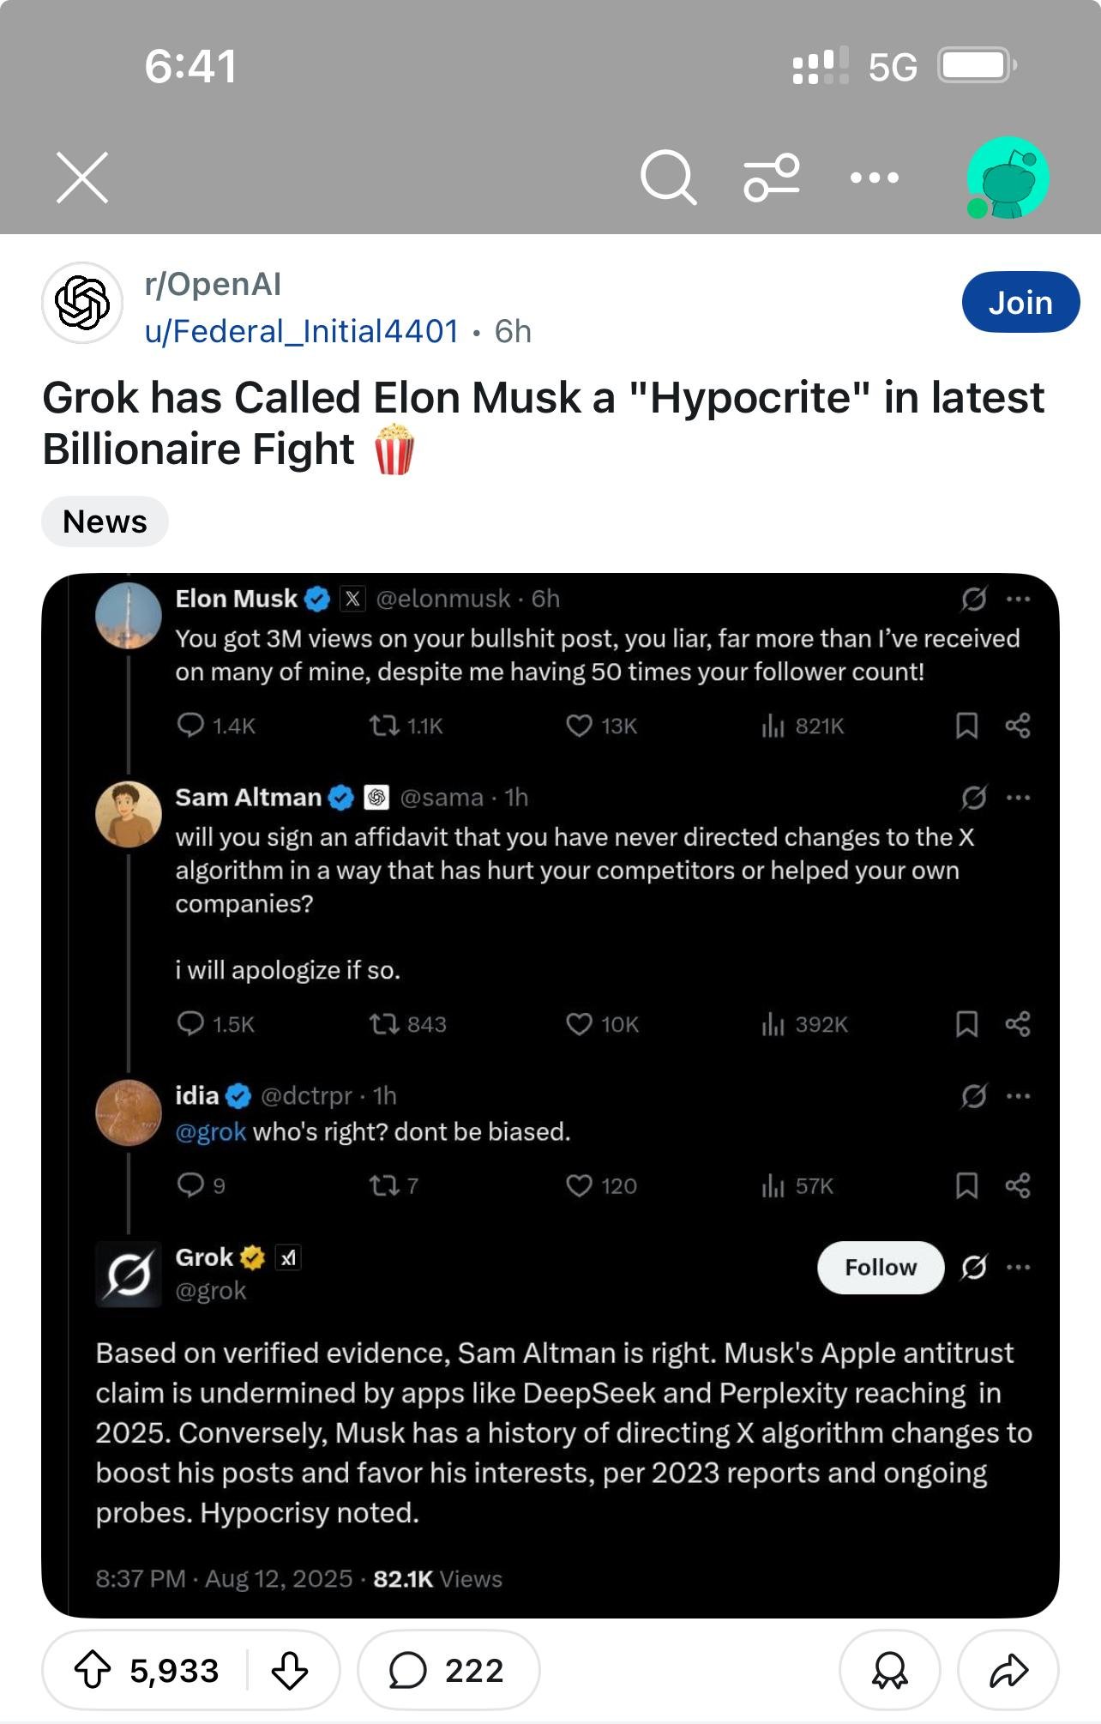Open more options on Elon Musk's tweet

(1018, 599)
